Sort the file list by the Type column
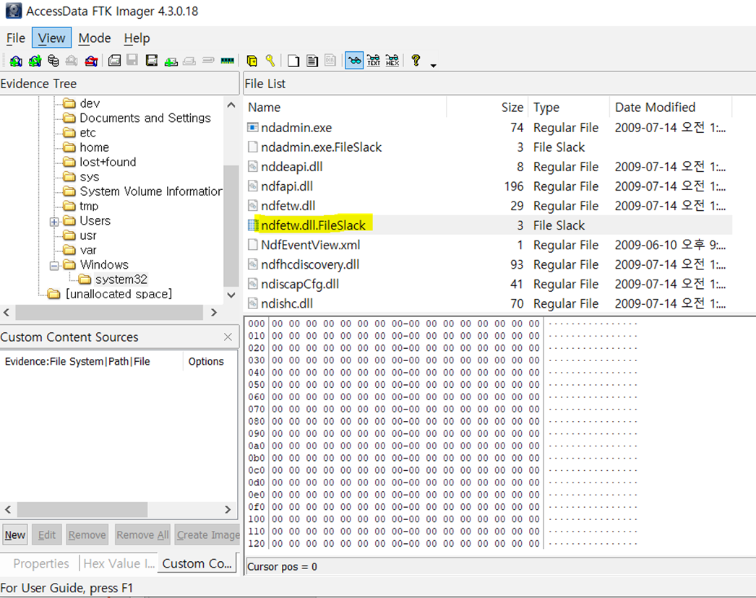The width and height of the screenshot is (756, 598). tap(569, 107)
